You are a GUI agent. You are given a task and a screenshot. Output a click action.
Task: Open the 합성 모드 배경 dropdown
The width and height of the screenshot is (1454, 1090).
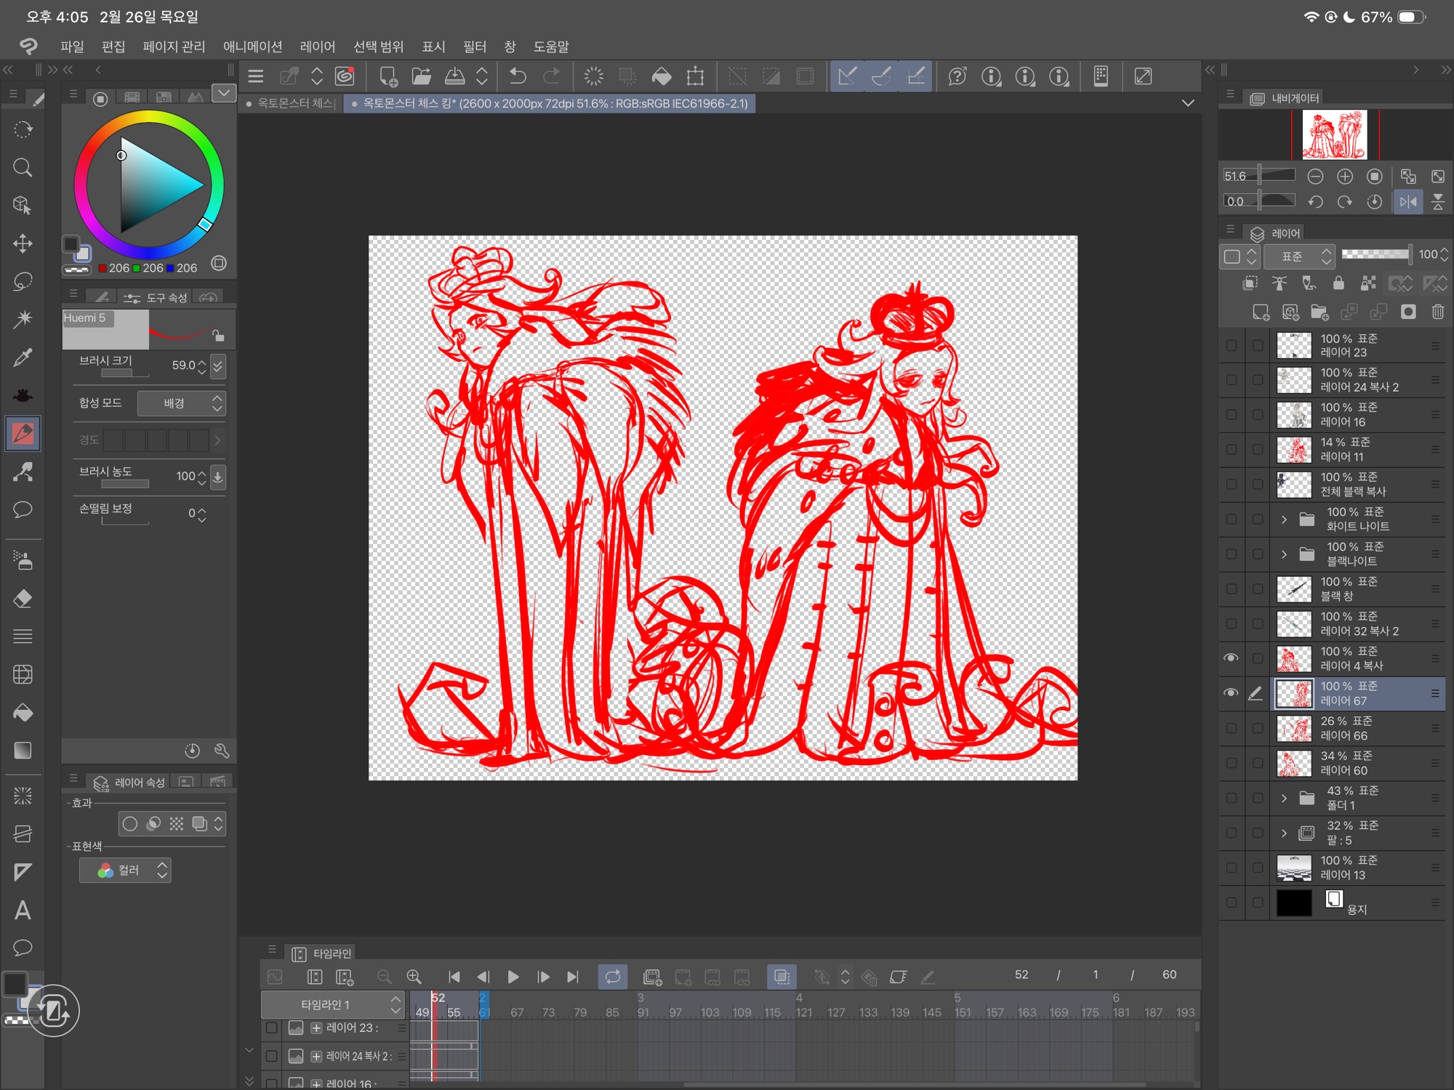[182, 403]
